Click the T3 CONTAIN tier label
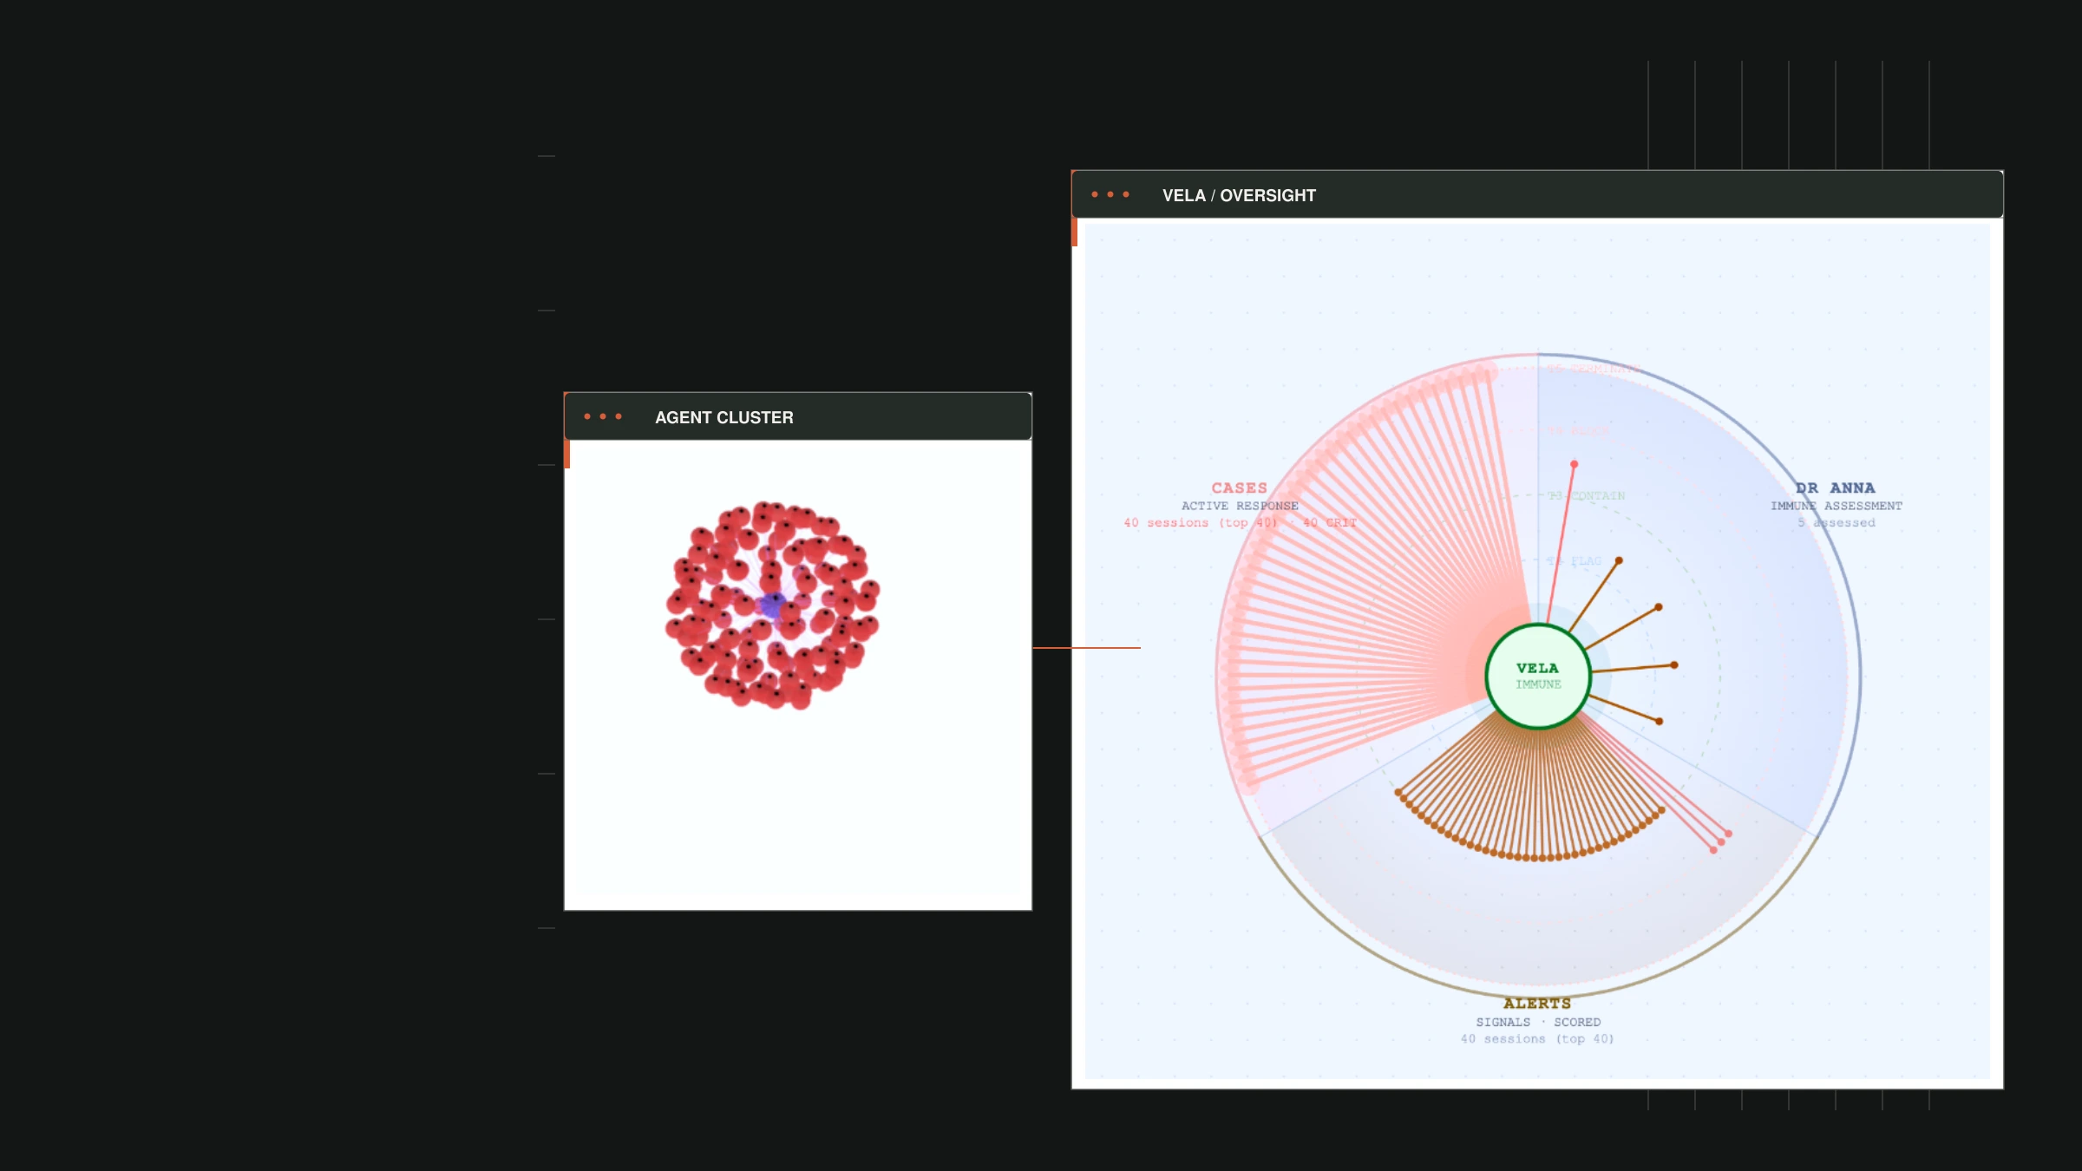Screen dimensions: 2082x1171 [x=1587, y=496]
